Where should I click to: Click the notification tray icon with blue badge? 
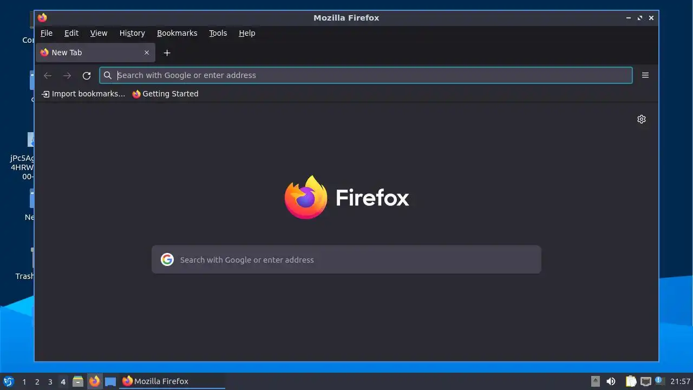pyautogui.click(x=659, y=381)
